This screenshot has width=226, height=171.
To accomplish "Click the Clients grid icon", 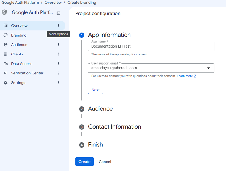I will 5,54.
